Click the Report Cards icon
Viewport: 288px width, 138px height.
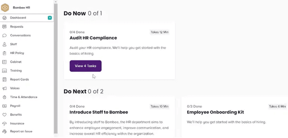point(4,79)
